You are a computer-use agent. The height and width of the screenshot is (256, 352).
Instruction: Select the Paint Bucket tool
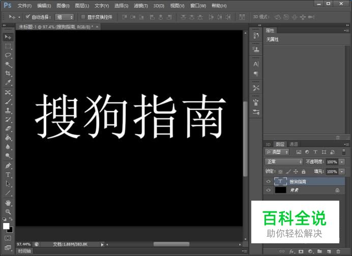click(8, 138)
